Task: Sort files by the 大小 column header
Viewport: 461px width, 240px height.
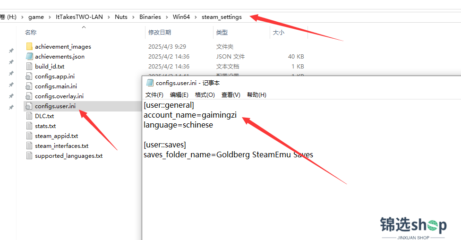Action: click(x=278, y=32)
